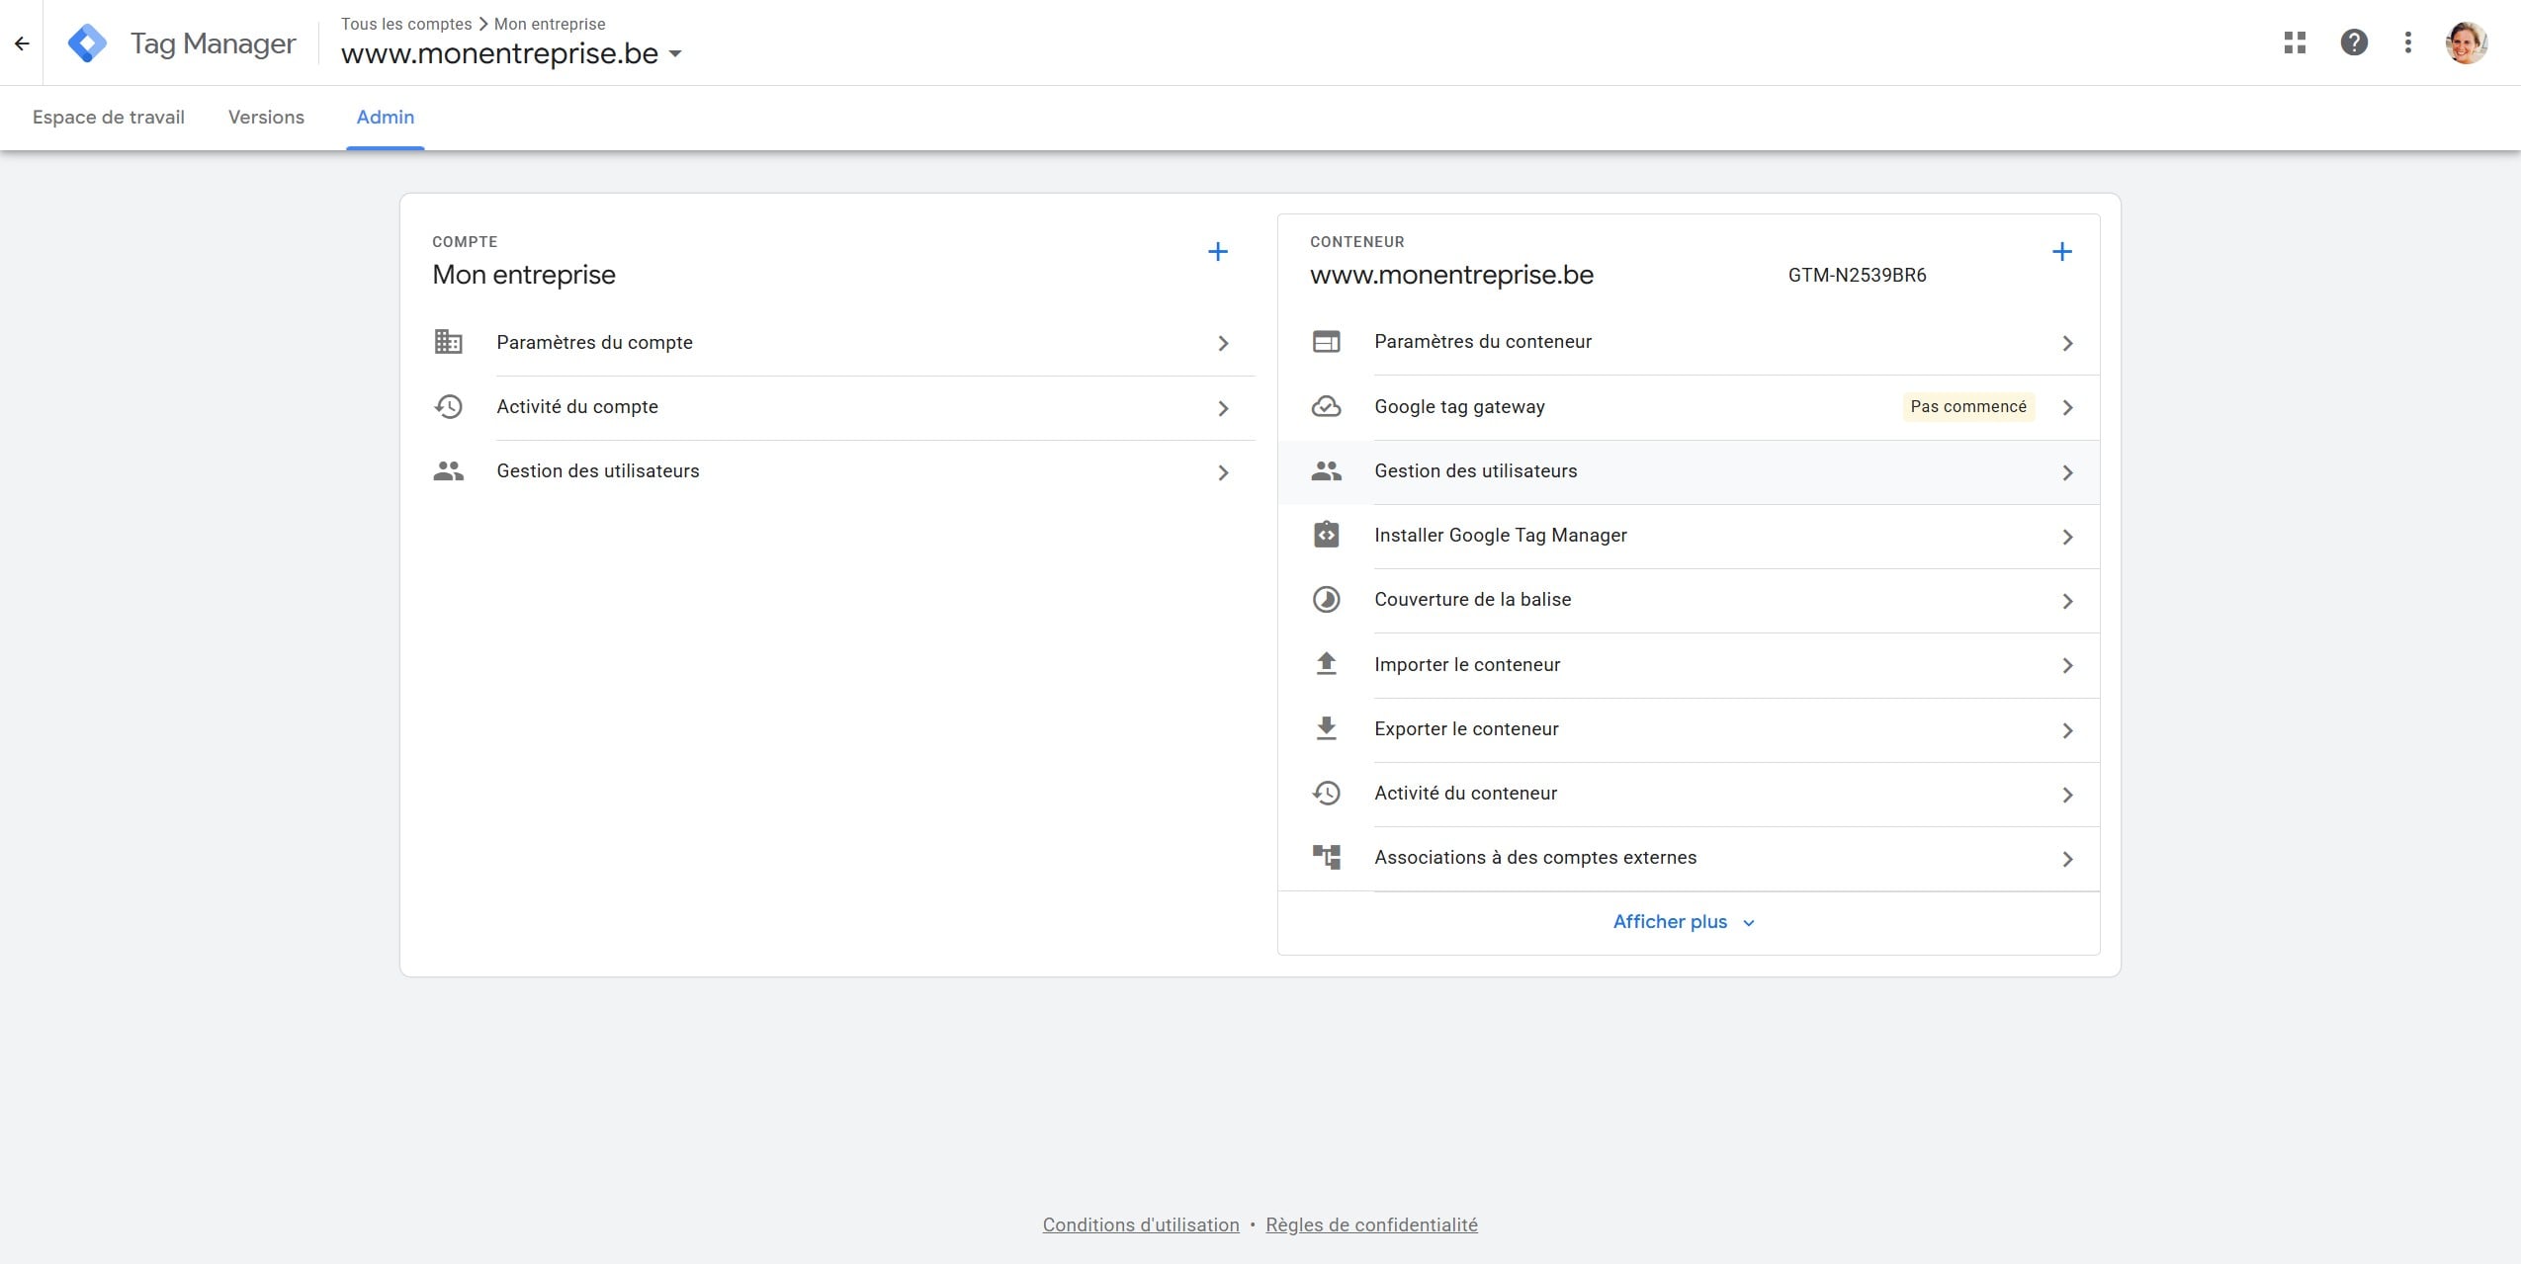Click chevron on account Gestion des utilisateurs row

1223,472
